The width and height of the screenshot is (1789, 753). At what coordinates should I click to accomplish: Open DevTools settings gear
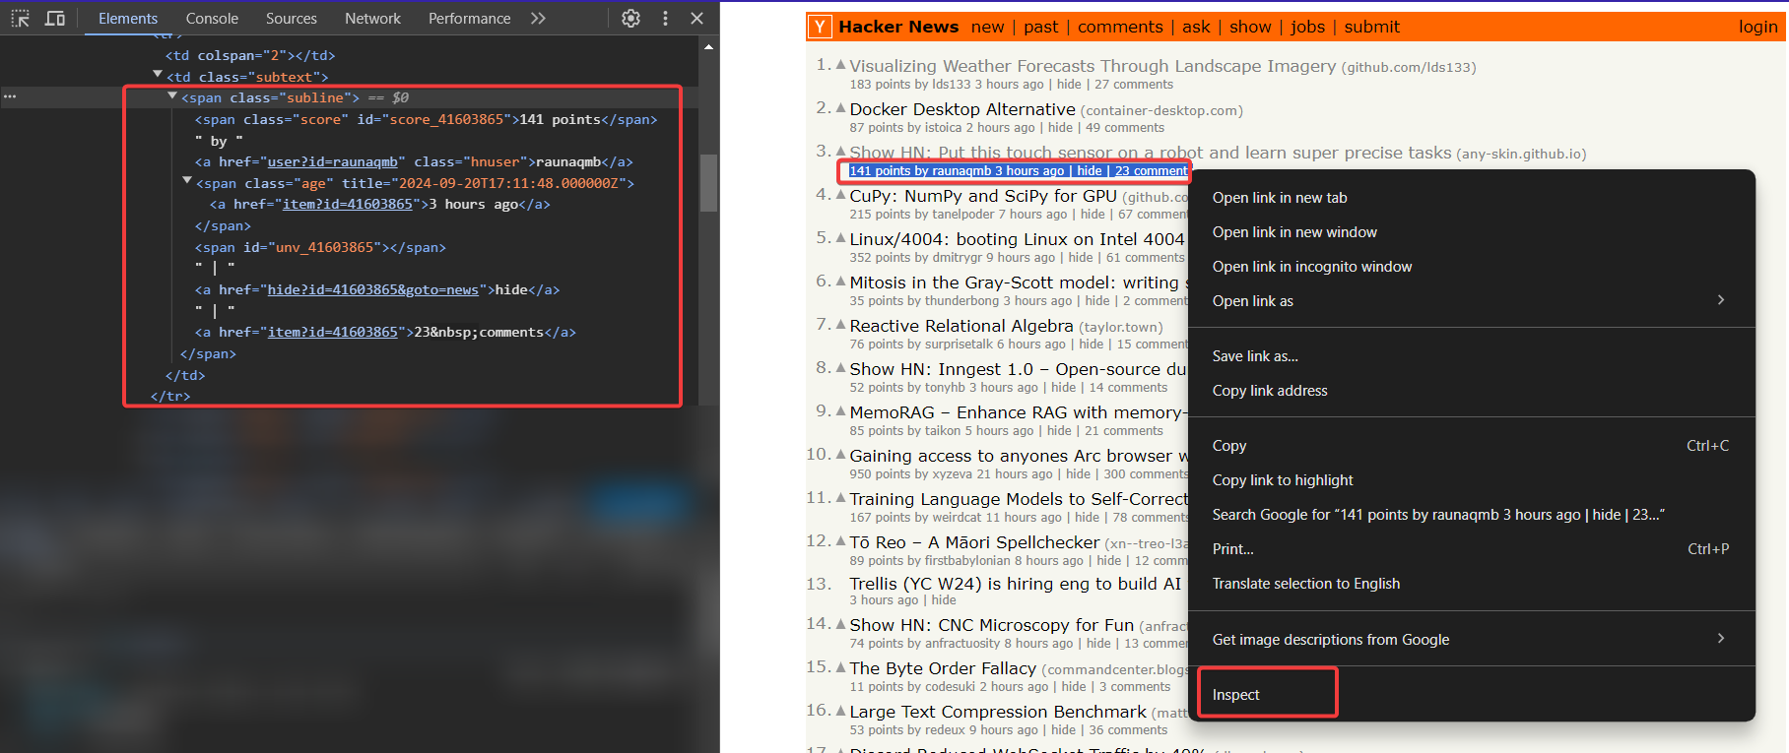[631, 19]
